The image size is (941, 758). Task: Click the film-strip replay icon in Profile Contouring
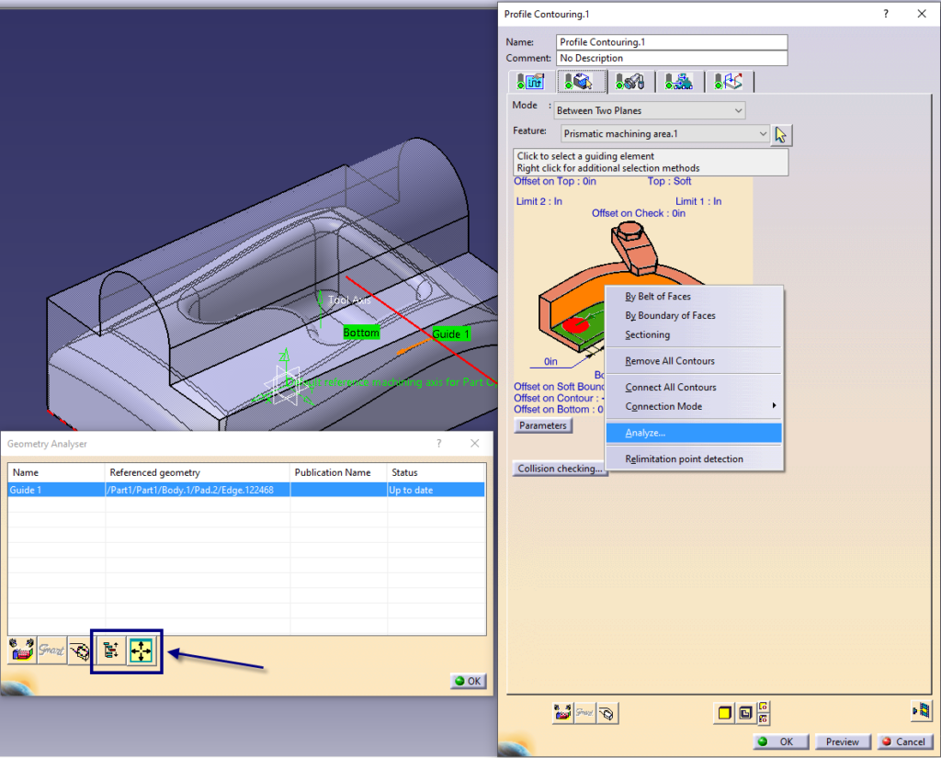pos(920,709)
